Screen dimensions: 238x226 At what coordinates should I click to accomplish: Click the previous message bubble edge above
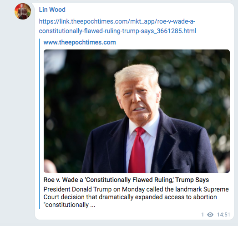[134, 0]
